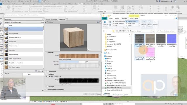Collapse the Parametres section
The image size is (187, 105).
pyautogui.click(x=46, y=52)
